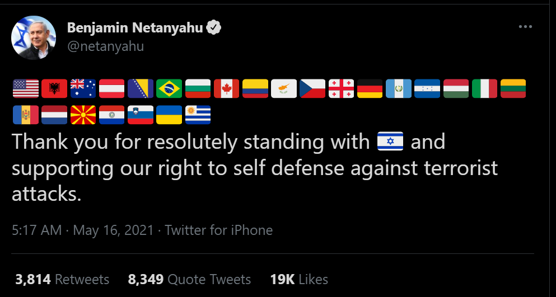Viewport: 556px width, 297px height.
Task: Click the Israel flag in tweet text
Action: (x=390, y=142)
